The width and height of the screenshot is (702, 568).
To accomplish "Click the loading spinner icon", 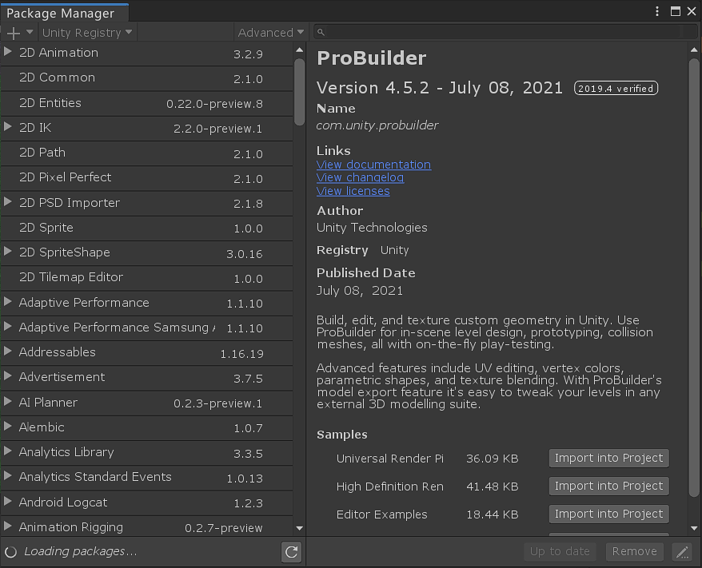I will click(x=11, y=552).
